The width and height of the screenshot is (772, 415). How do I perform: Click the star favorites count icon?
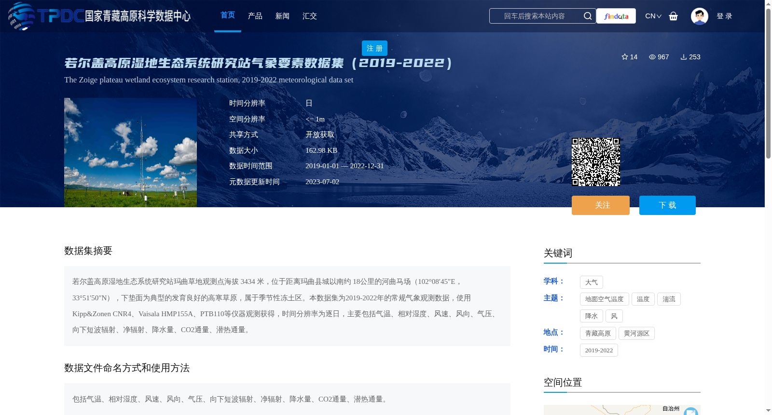(x=625, y=57)
